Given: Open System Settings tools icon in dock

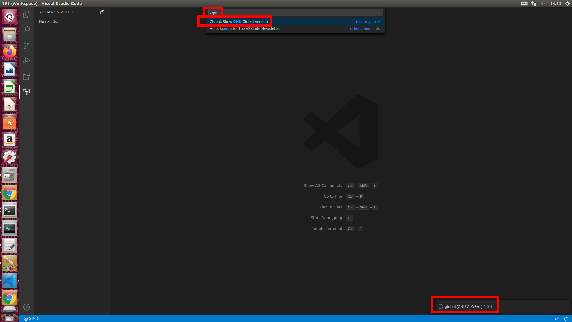Looking at the screenshot, I should 10,157.
